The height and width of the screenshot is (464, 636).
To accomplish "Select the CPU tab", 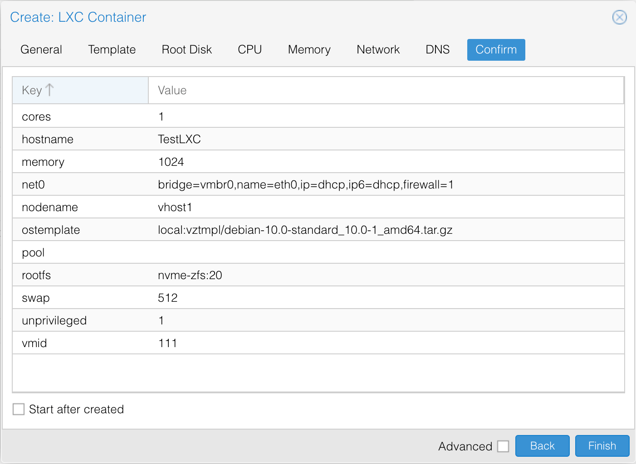I will pos(250,49).
